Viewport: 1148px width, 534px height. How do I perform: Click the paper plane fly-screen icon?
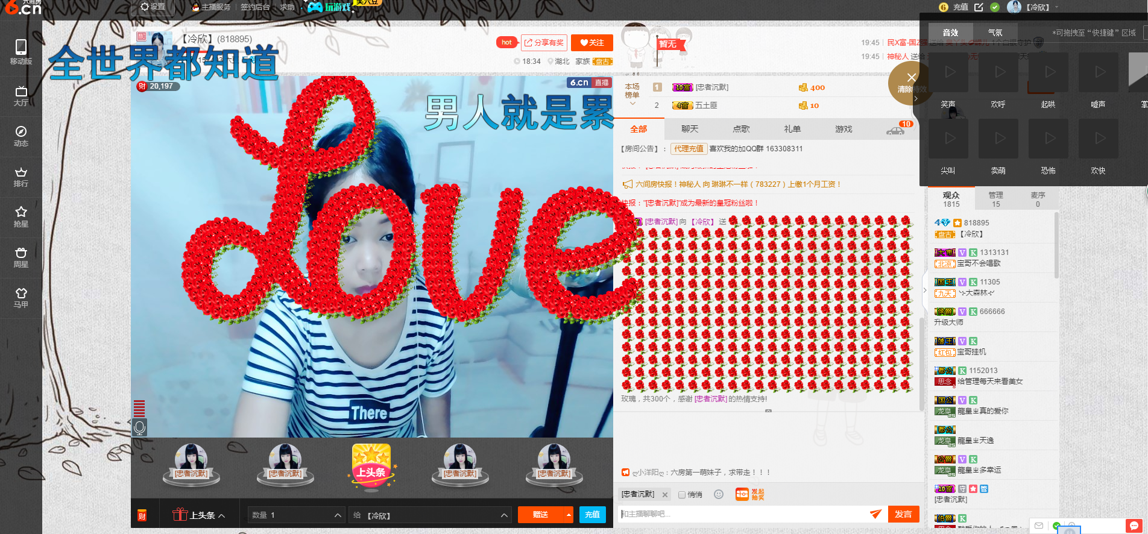coord(875,514)
